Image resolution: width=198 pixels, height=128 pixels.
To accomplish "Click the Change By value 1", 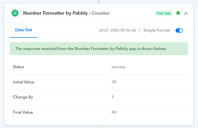I will click(x=113, y=97).
